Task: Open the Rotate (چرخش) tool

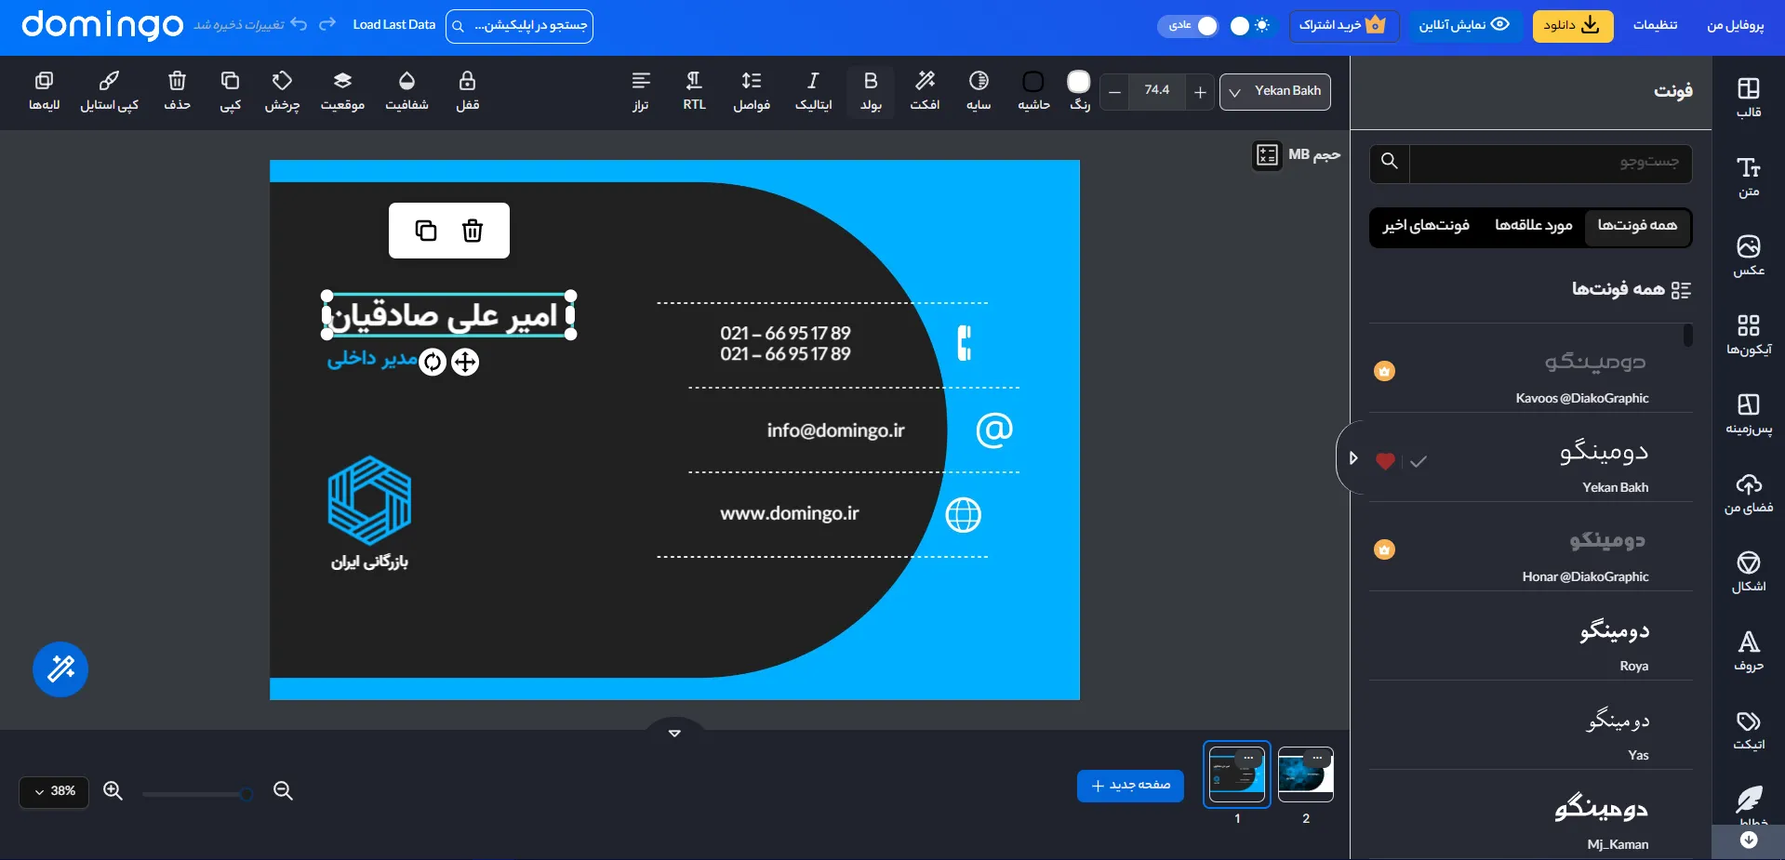Action: point(282,91)
